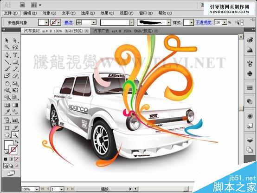Select the Zoom magnifier tool

tap(15, 135)
